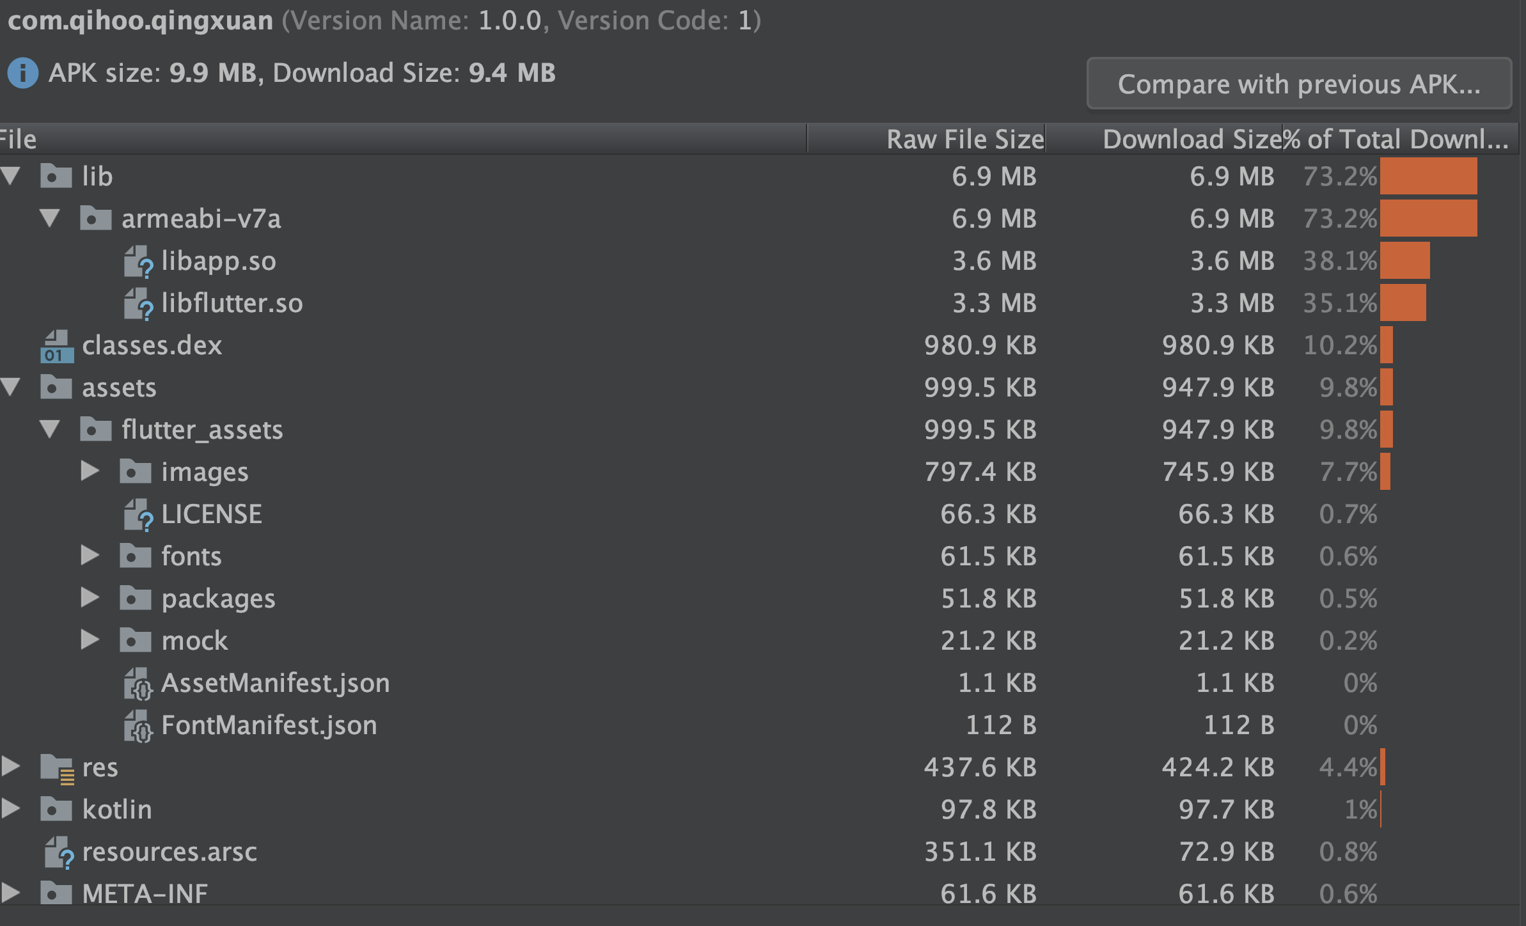Select the AssetManifest.json file name

click(276, 683)
